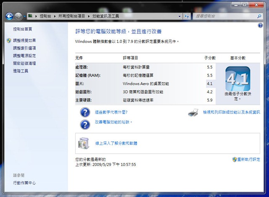Click the 子分數 column header
Screen dimensions: 269x197
(x=210, y=58)
